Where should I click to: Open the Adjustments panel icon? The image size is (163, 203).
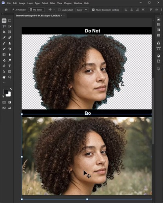[x=159, y=56]
